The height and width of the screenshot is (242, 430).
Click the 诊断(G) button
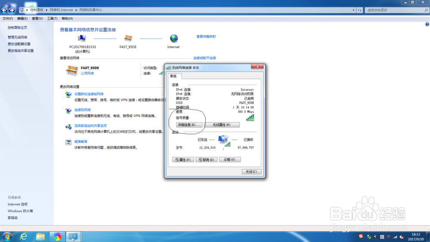tap(230, 159)
